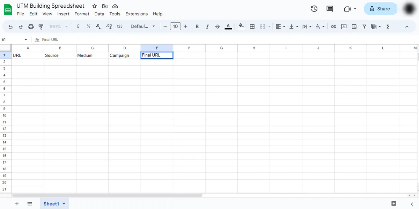Open the Extensions menu
The width and height of the screenshot is (419, 209).
137,14
